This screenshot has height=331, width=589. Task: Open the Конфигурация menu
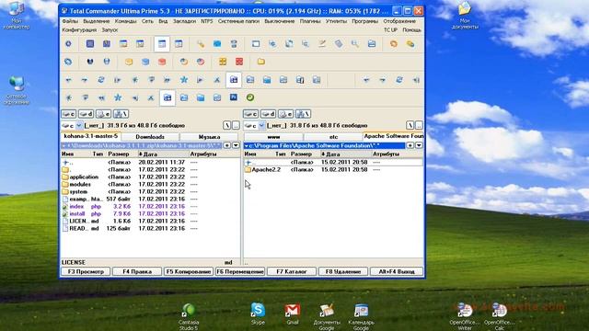click(79, 29)
